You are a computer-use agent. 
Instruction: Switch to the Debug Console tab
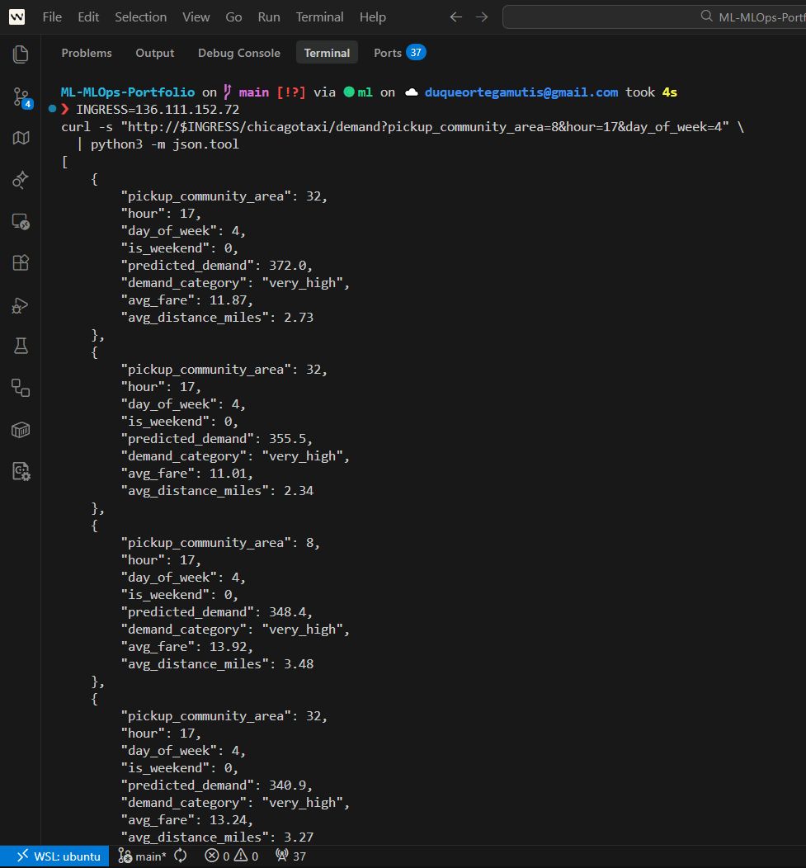(x=238, y=53)
